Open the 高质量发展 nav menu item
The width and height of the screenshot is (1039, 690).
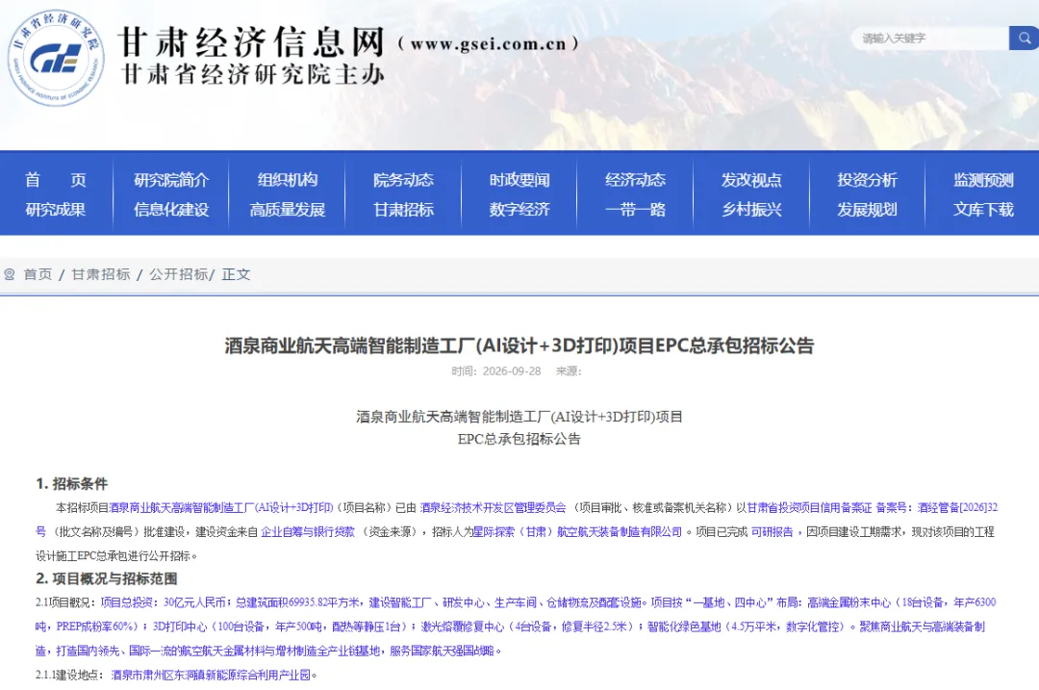point(288,210)
